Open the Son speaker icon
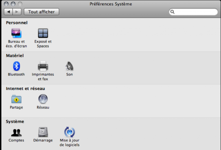 pos(69,66)
